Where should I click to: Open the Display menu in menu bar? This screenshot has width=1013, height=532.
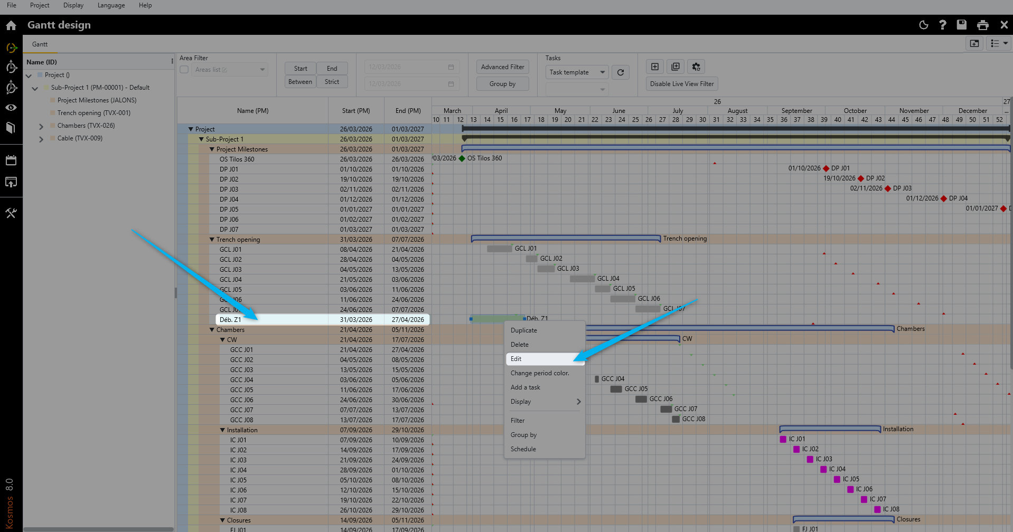coord(73,5)
